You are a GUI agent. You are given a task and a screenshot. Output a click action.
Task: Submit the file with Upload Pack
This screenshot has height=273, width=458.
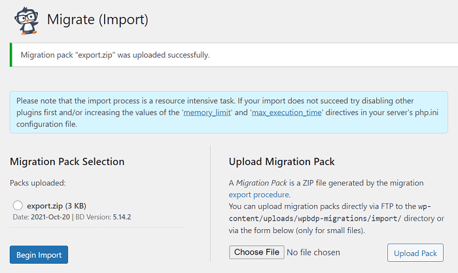[415, 253]
